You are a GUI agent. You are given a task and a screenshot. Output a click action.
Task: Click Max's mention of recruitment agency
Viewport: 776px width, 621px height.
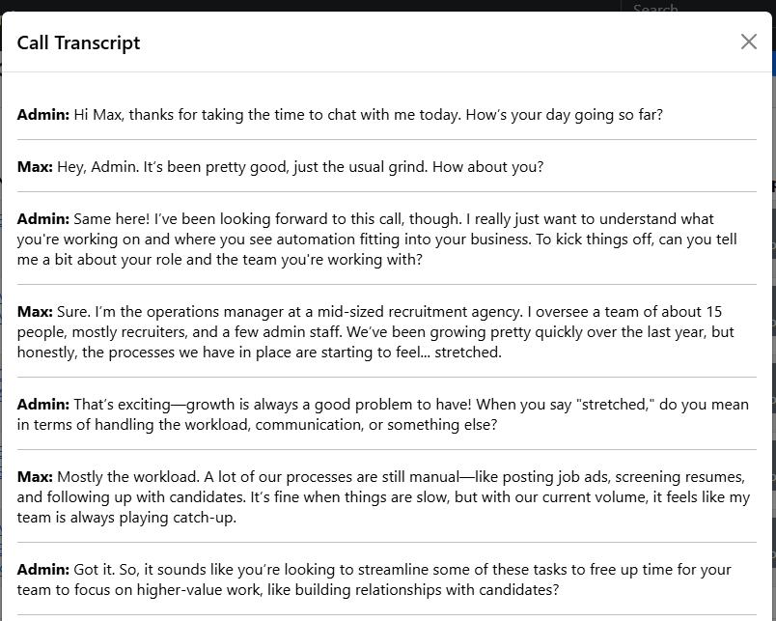coord(430,311)
